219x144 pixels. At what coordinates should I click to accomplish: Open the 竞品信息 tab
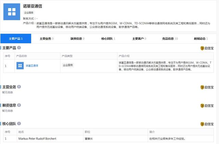(170, 39)
